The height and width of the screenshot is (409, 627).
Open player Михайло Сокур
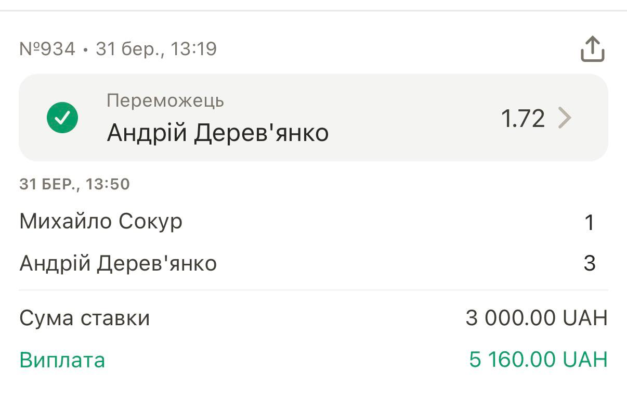pos(101,222)
